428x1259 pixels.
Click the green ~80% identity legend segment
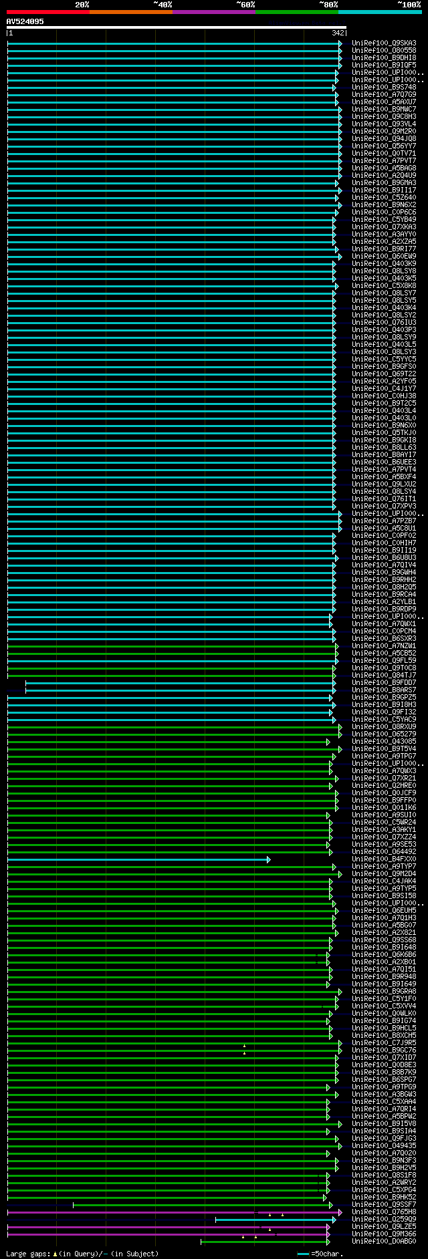click(297, 12)
